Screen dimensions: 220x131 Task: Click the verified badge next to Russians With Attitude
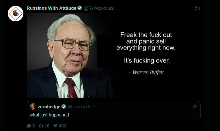point(80,8)
